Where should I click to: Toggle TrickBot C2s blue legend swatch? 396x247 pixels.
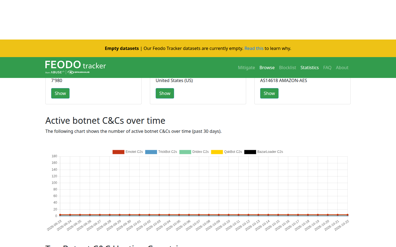point(151,152)
